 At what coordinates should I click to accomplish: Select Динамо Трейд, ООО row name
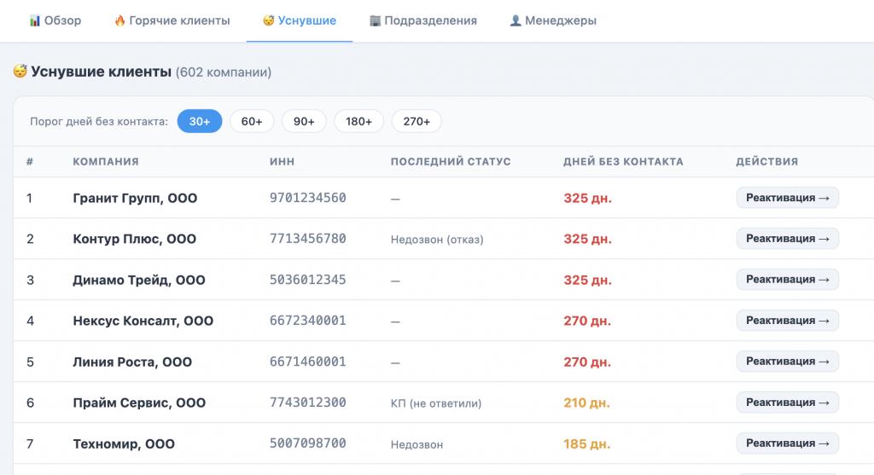pos(139,280)
